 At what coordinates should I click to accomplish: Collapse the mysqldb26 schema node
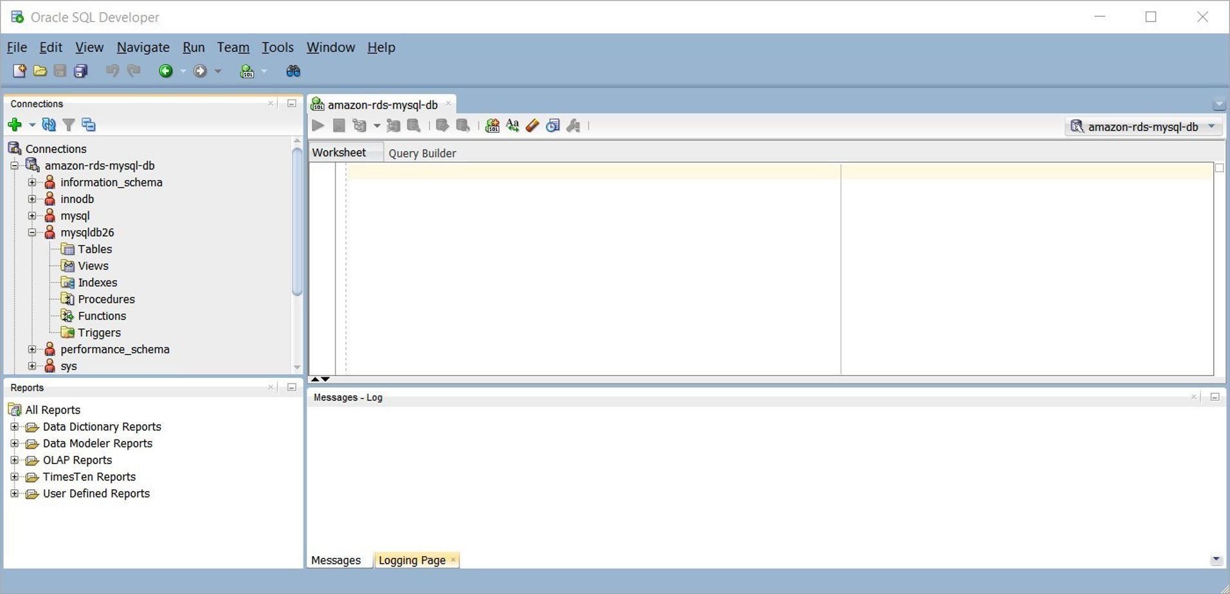32,233
